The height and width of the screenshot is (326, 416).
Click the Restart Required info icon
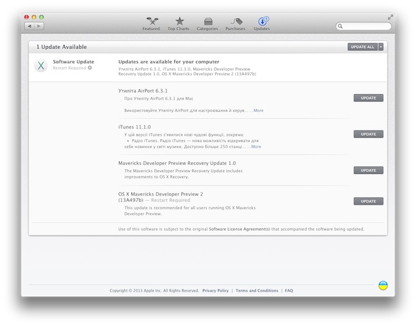90,68
